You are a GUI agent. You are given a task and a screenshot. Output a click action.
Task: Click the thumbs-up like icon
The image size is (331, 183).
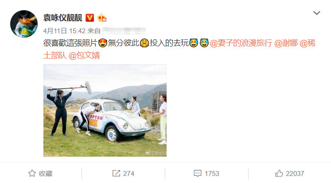279,173
